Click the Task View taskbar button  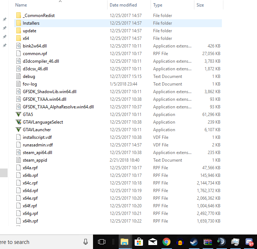tap(102, 242)
